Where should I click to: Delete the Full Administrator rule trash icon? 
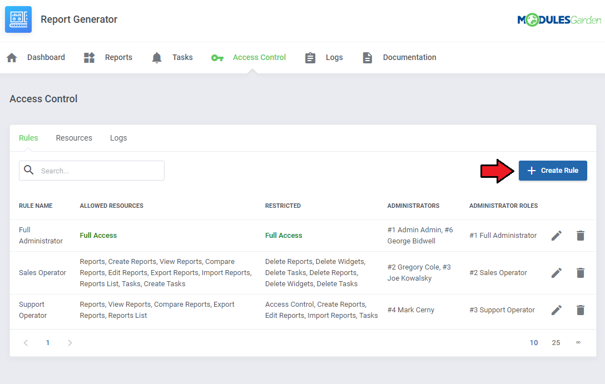coord(581,236)
